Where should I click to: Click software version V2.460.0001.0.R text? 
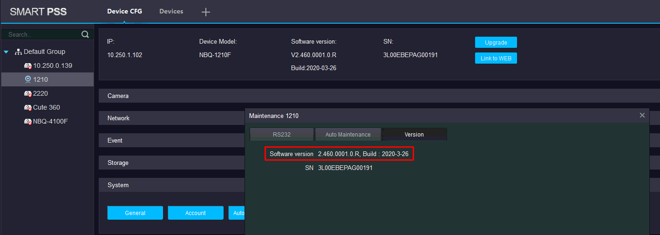pos(314,55)
